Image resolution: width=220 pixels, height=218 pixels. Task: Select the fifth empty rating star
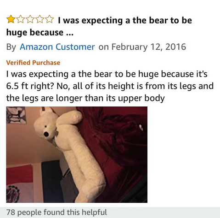click(x=49, y=19)
